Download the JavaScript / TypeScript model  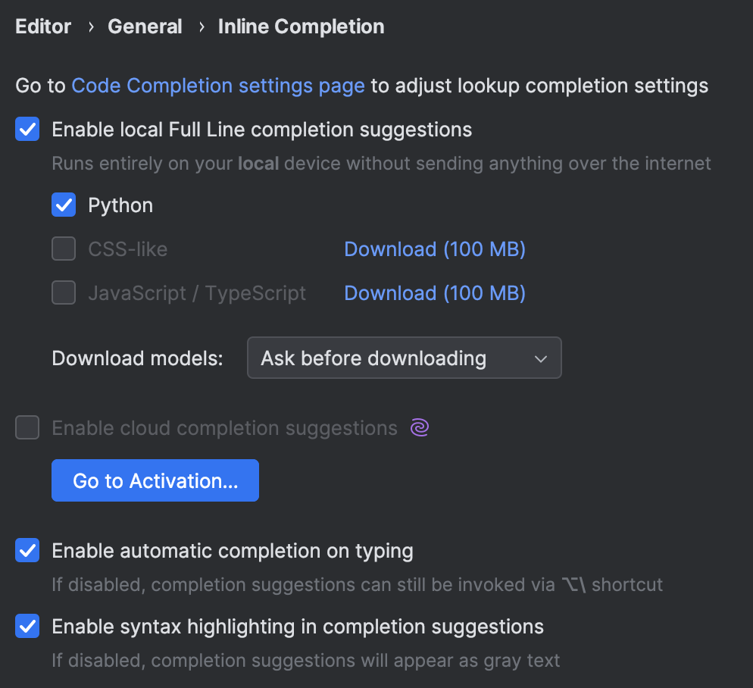point(434,292)
